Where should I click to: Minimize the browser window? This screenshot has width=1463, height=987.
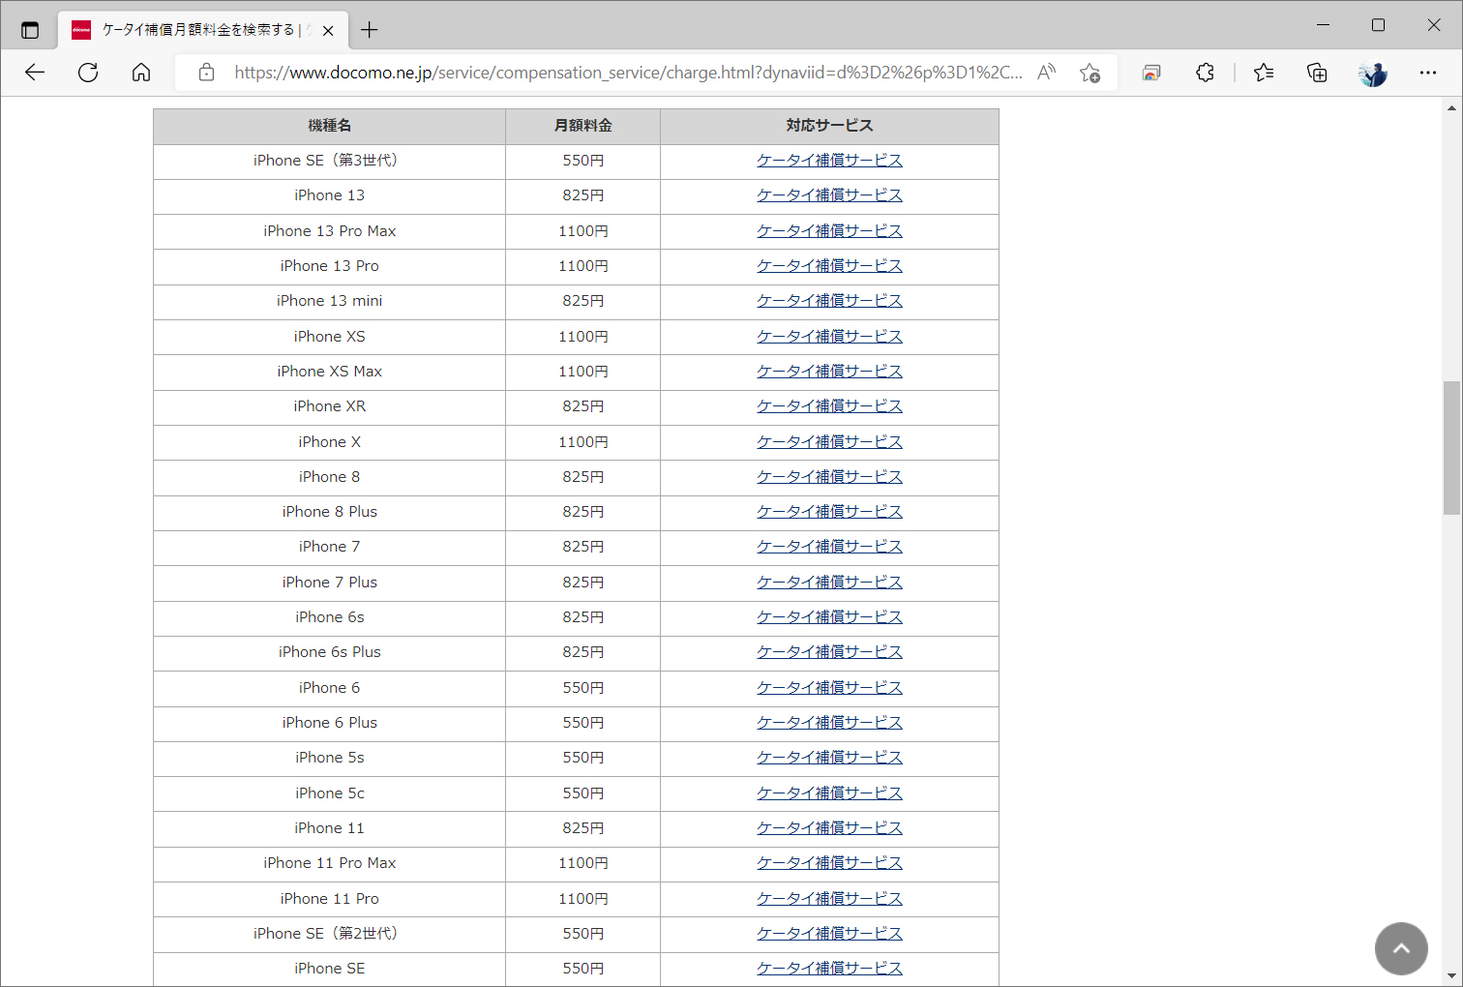[x=1324, y=25]
